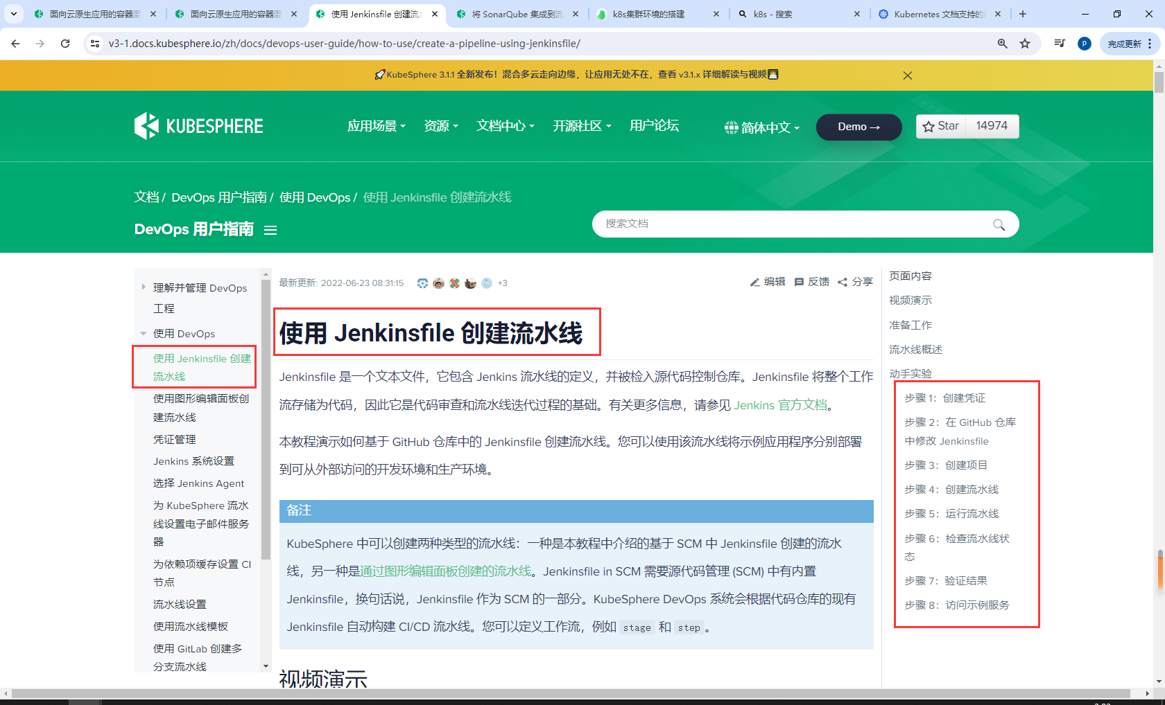
Task: Click the browser back arrow
Action: coord(15,44)
